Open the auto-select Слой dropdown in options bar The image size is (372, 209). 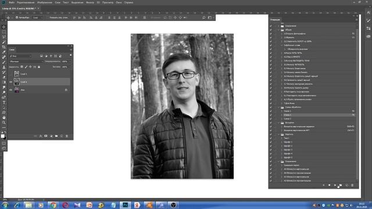click(x=38, y=17)
